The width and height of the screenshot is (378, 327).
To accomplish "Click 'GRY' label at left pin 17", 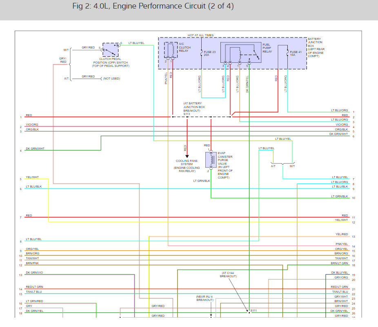I will (29, 306).
